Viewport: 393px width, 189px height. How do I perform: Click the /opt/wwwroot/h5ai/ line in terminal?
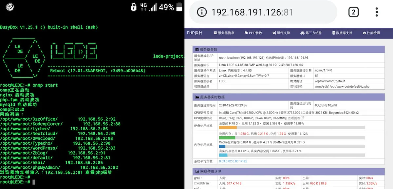coord(52,162)
